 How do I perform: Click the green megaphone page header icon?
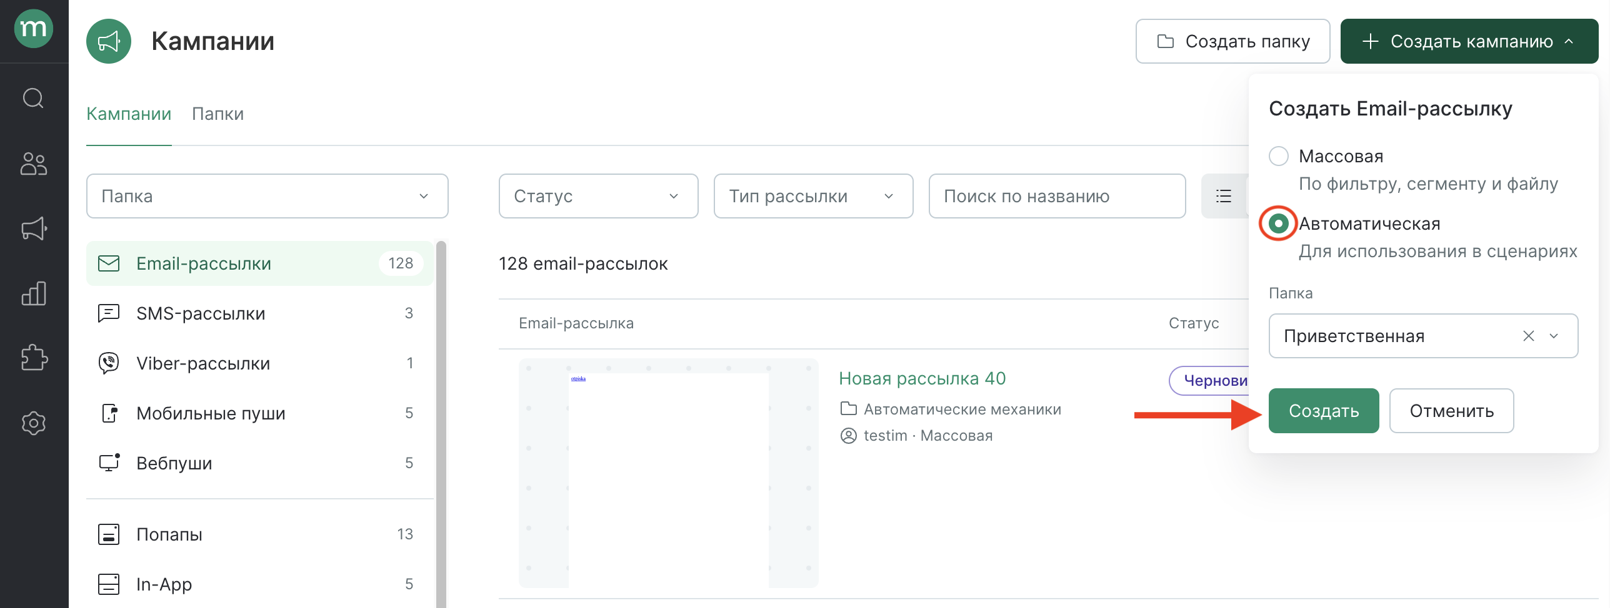click(109, 41)
